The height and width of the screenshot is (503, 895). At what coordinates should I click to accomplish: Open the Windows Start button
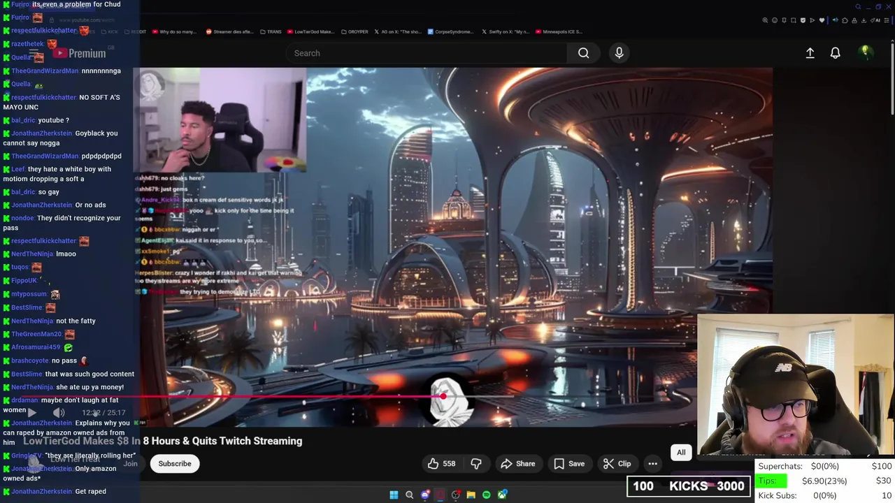click(x=394, y=495)
